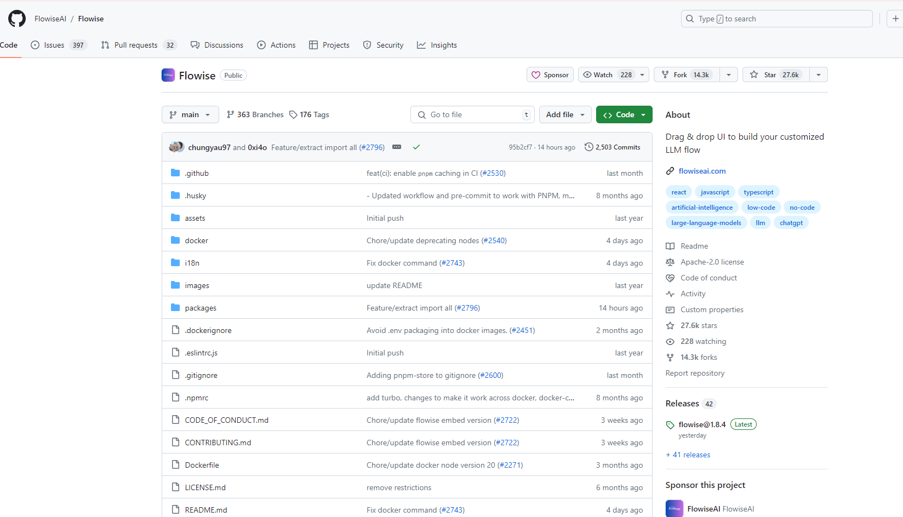Click the green verified commit checkmark
The height and width of the screenshot is (517, 903).
(x=416, y=147)
